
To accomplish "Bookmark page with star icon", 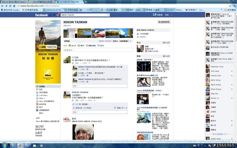I will tap(230, 6).
